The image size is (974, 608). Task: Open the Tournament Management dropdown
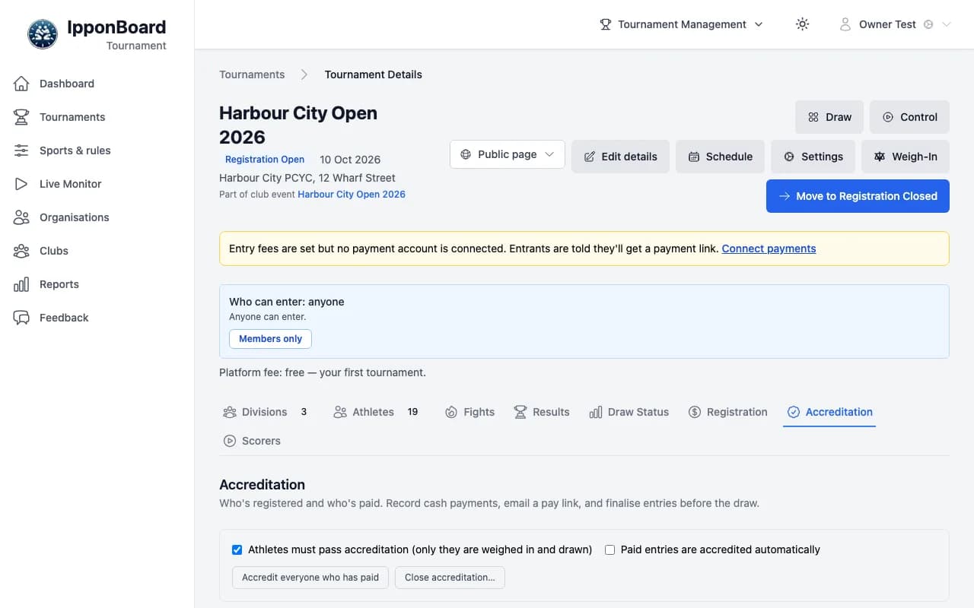point(681,24)
